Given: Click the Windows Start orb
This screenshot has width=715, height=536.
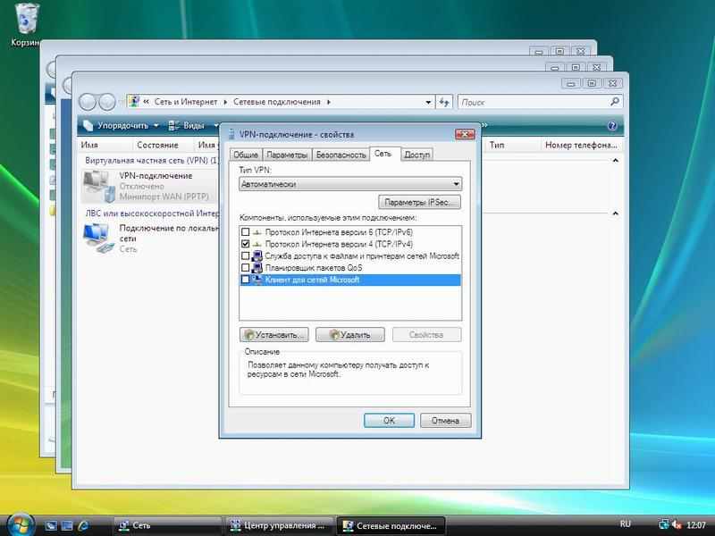Looking at the screenshot, I should 21,525.
